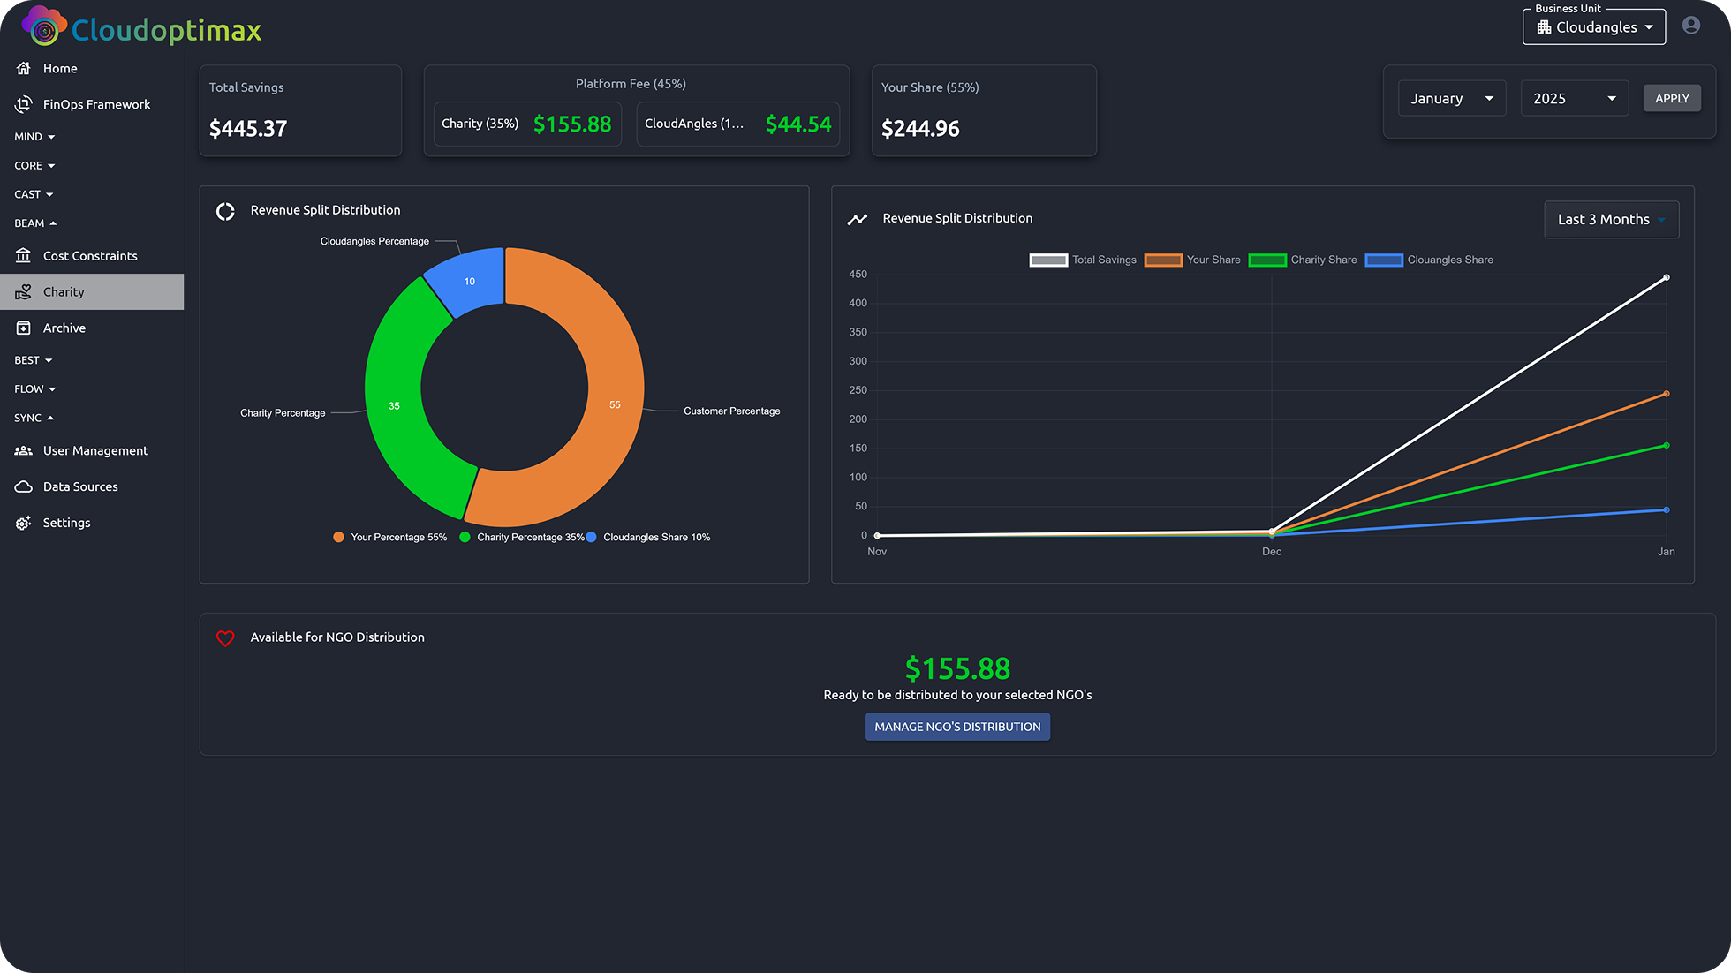Click Manage NGO's Distribution button
The height and width of the screenshot is (973, 1731).
tap(957, 728)
